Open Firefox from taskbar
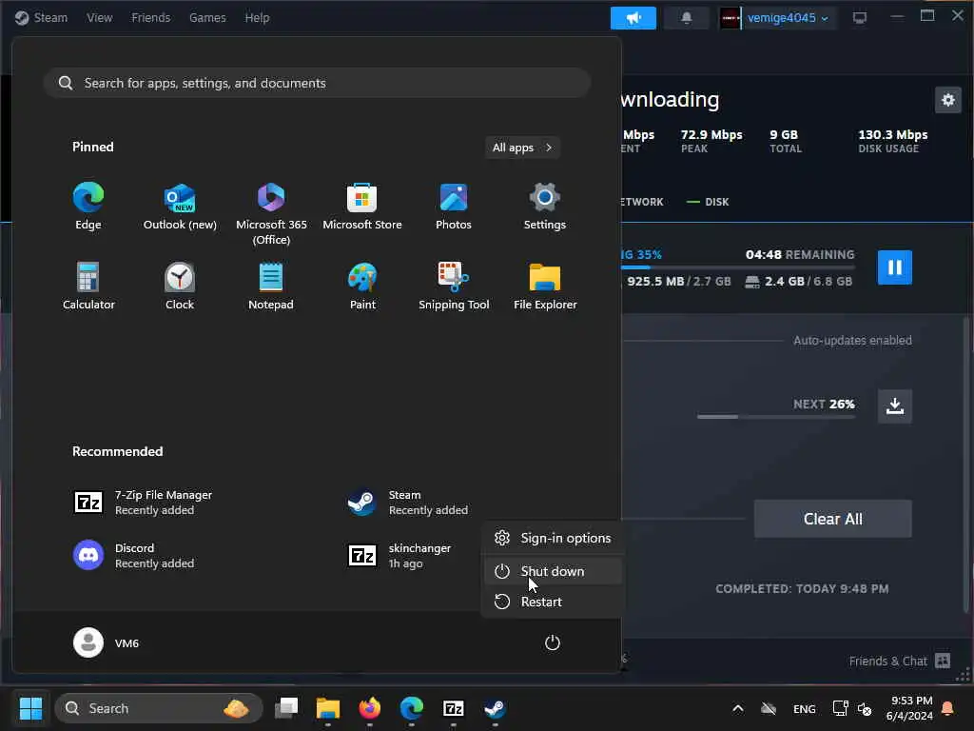 [370, 708]
